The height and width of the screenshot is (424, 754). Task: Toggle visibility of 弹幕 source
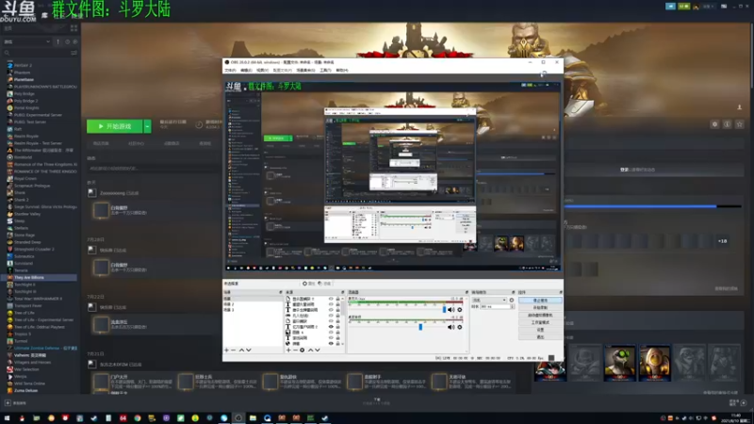[331, 343]
